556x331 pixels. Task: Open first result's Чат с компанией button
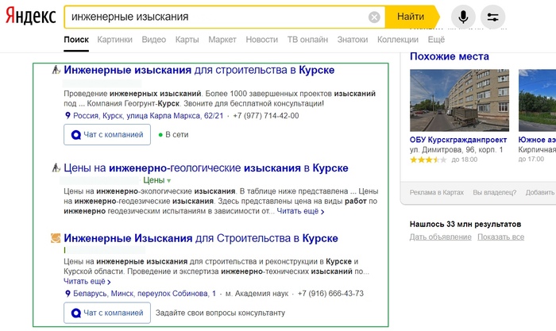click(x=106, y=135)
